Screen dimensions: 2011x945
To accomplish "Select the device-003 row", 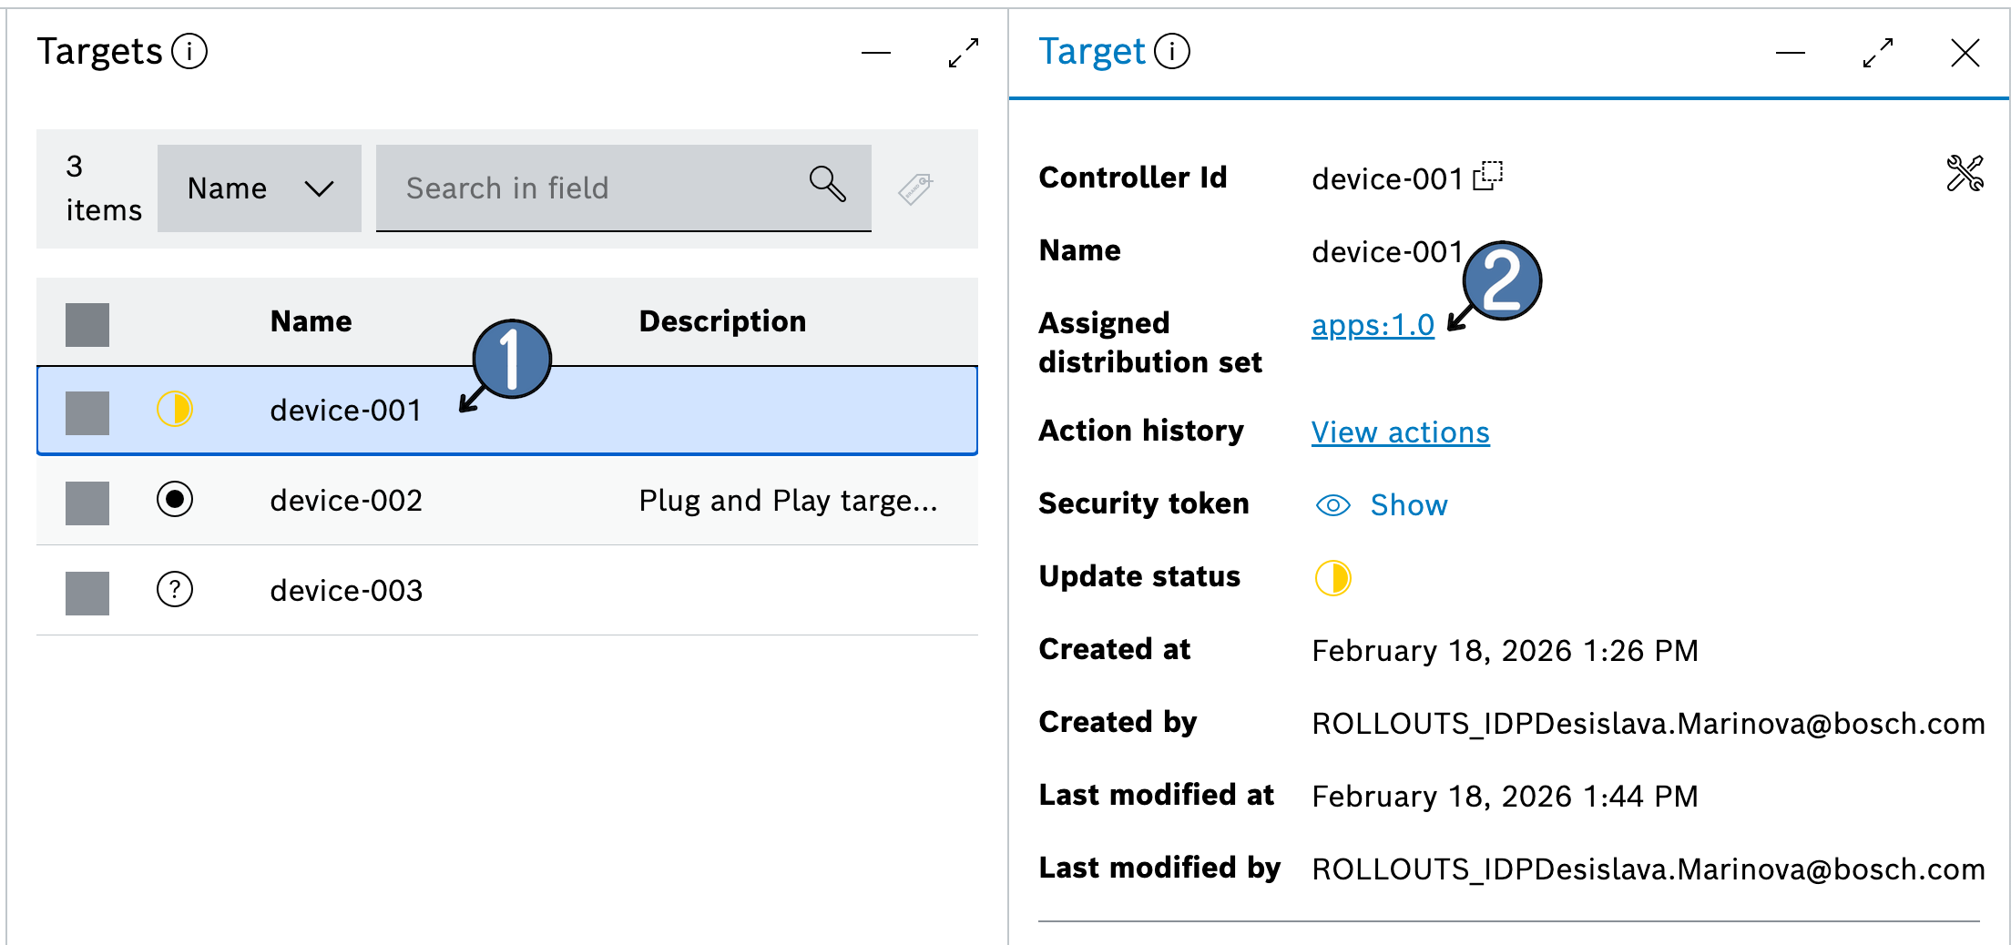I will click(x=346, y=591).
